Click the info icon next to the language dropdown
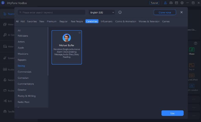 pos(120,12)
